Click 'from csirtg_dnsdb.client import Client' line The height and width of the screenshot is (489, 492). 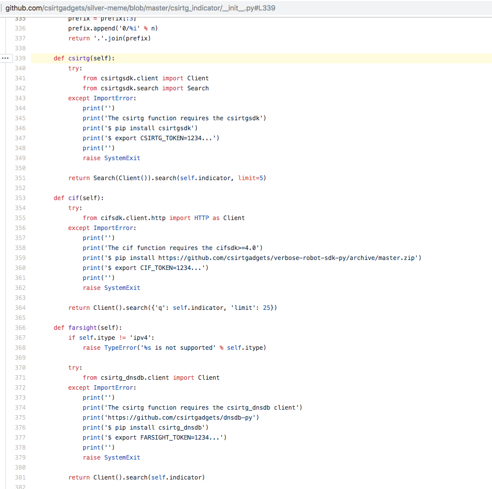[x=151, y=378]
